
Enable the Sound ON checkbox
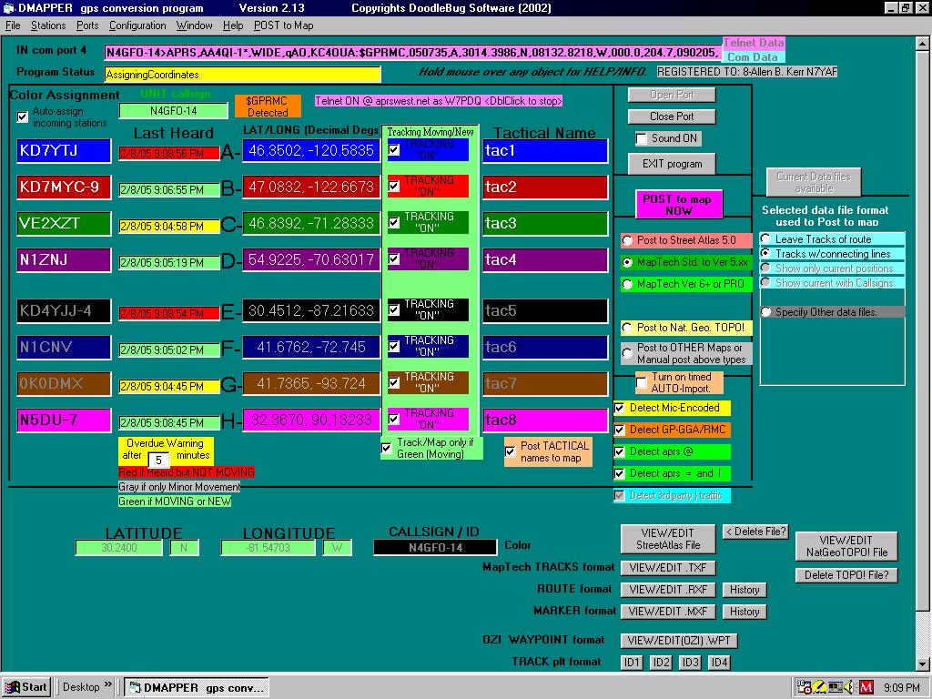pyautogui.click(x=642, y=138)
